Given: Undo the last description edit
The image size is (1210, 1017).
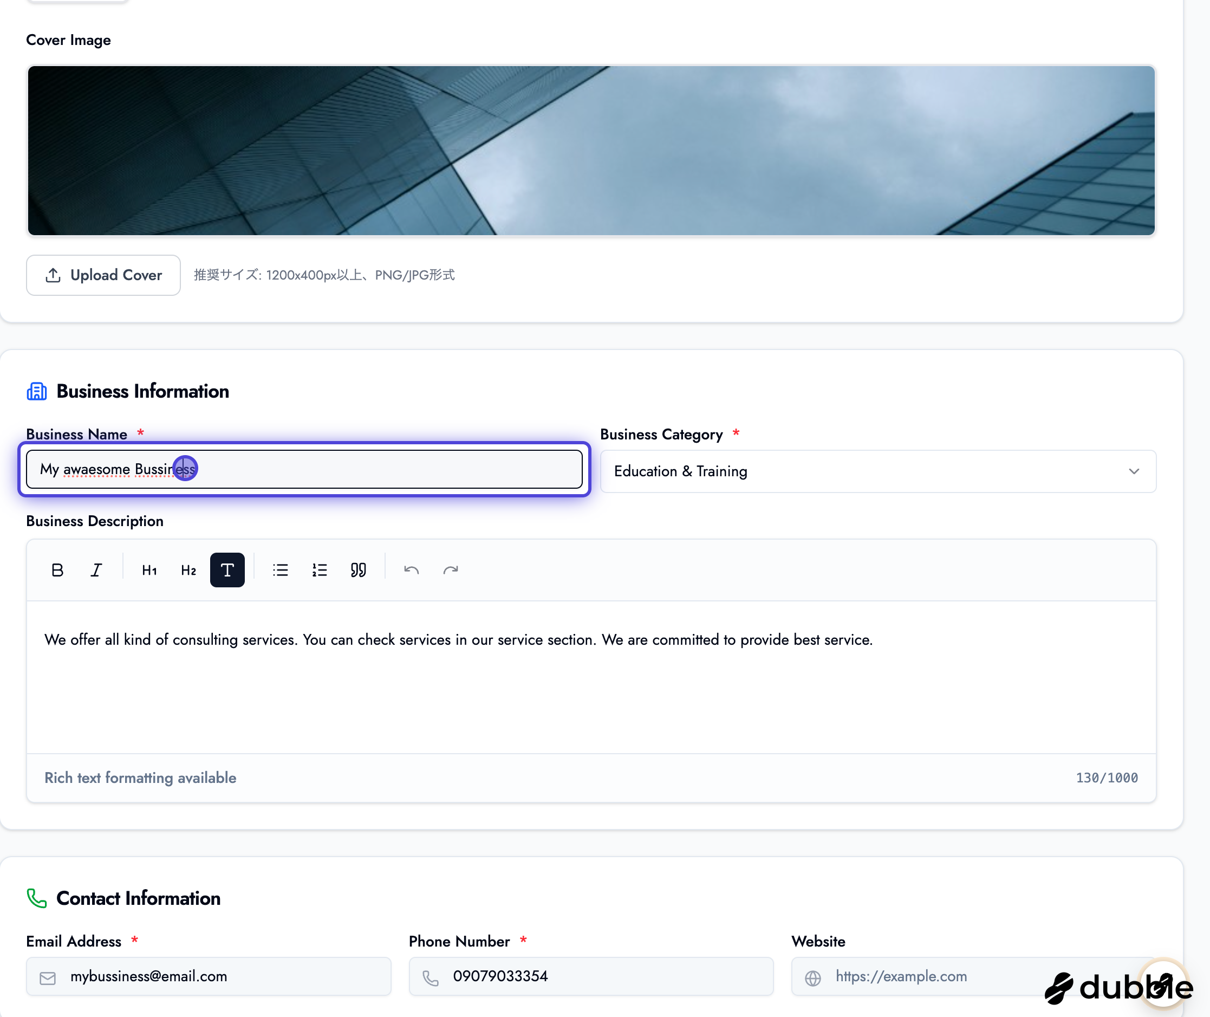Looking at the screenshot, I should point(411,569).
